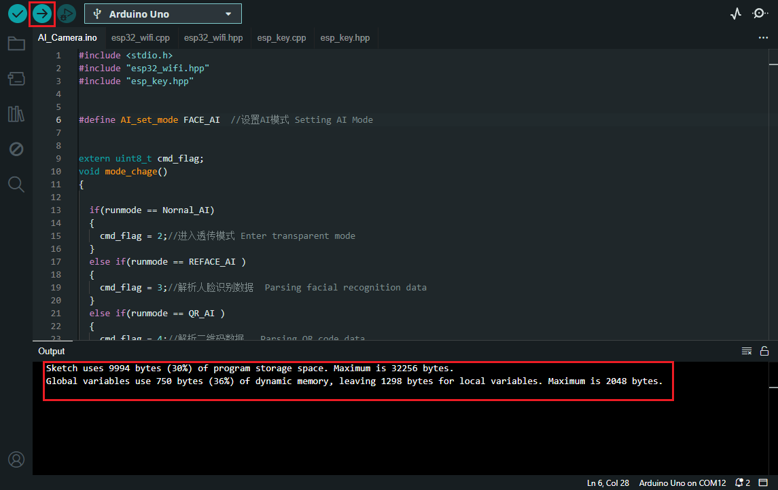Clear the Output panel
Screen dimensions: 778x490
pyautogui.click(x=747, y=351)
